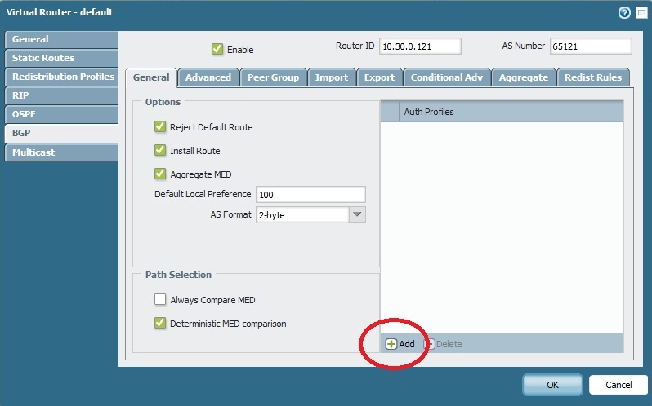
Task: Open Static Routes in sidebar
Action: pyautogui.click(x=62, y=58)
